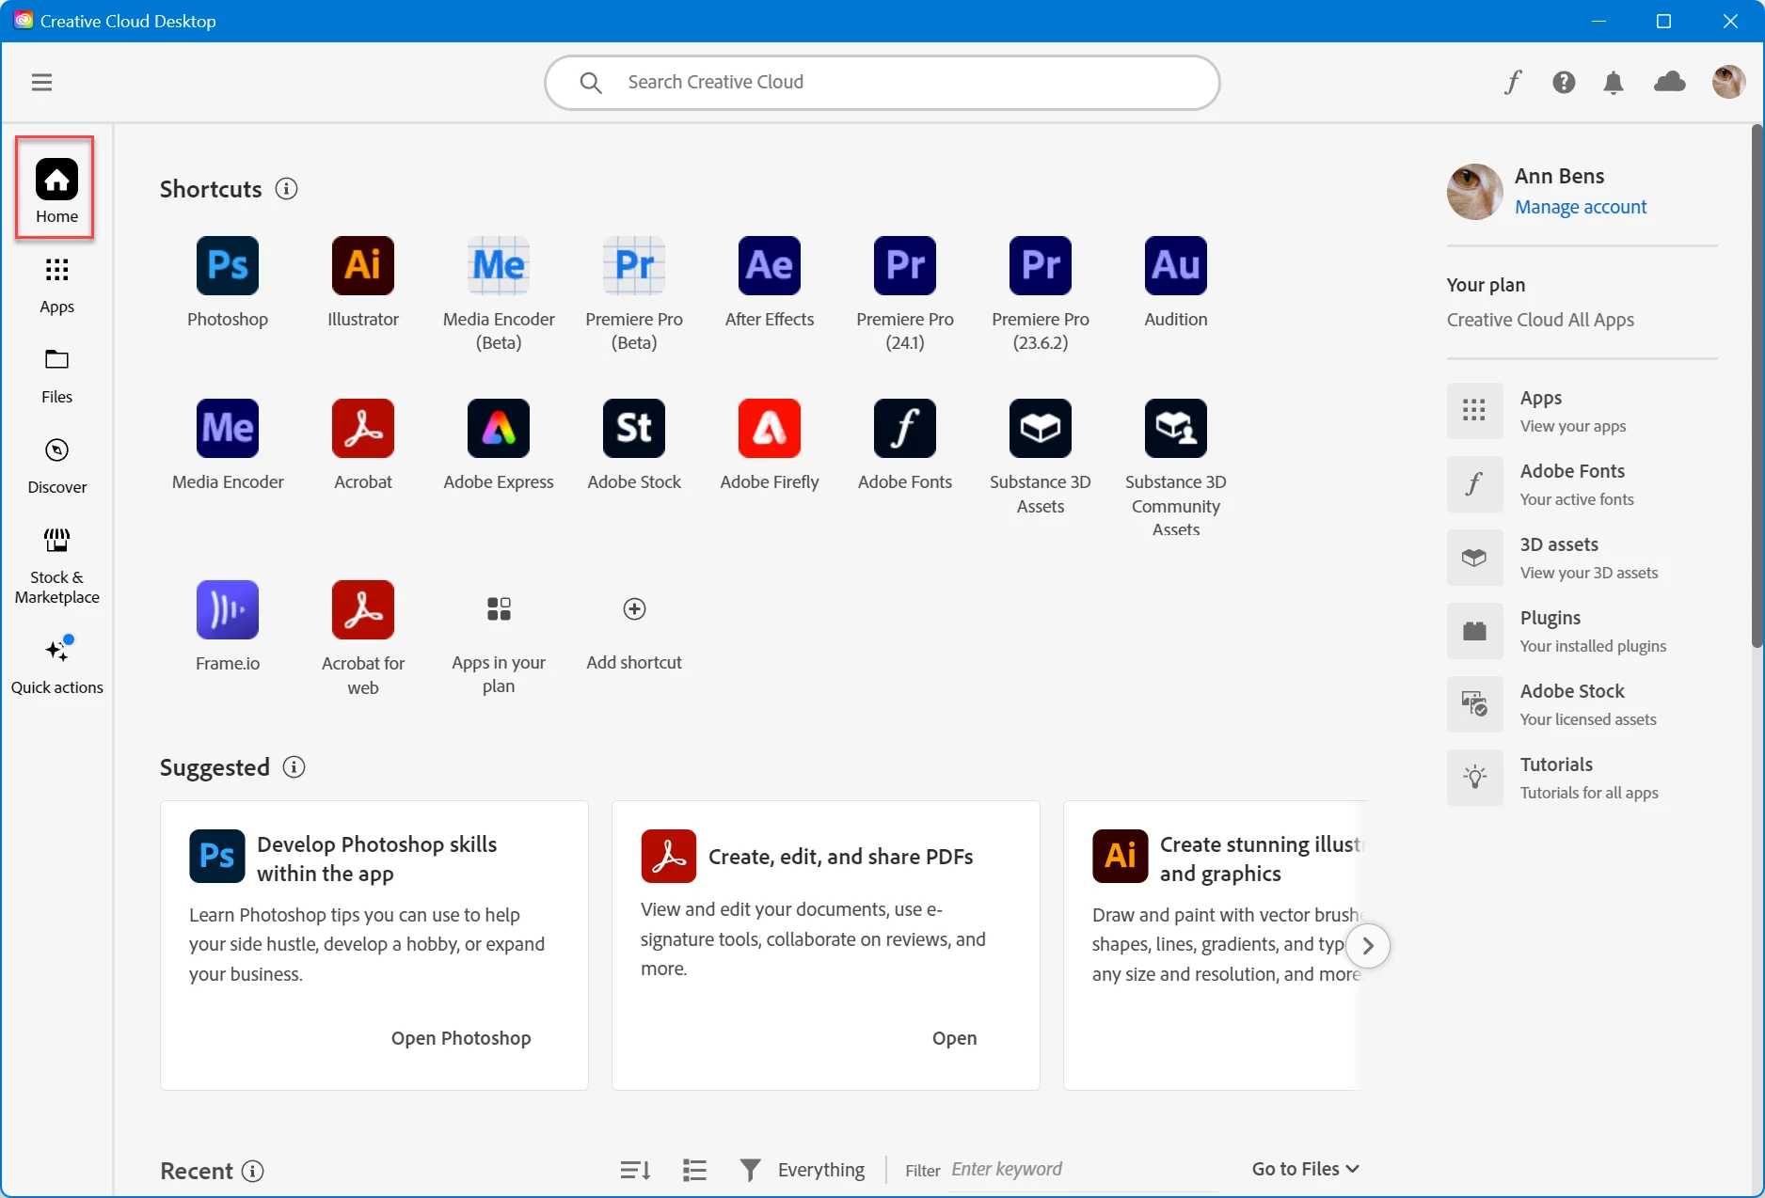Open Adobe Fonts – Your active fonts

(x=1582, y=484)
